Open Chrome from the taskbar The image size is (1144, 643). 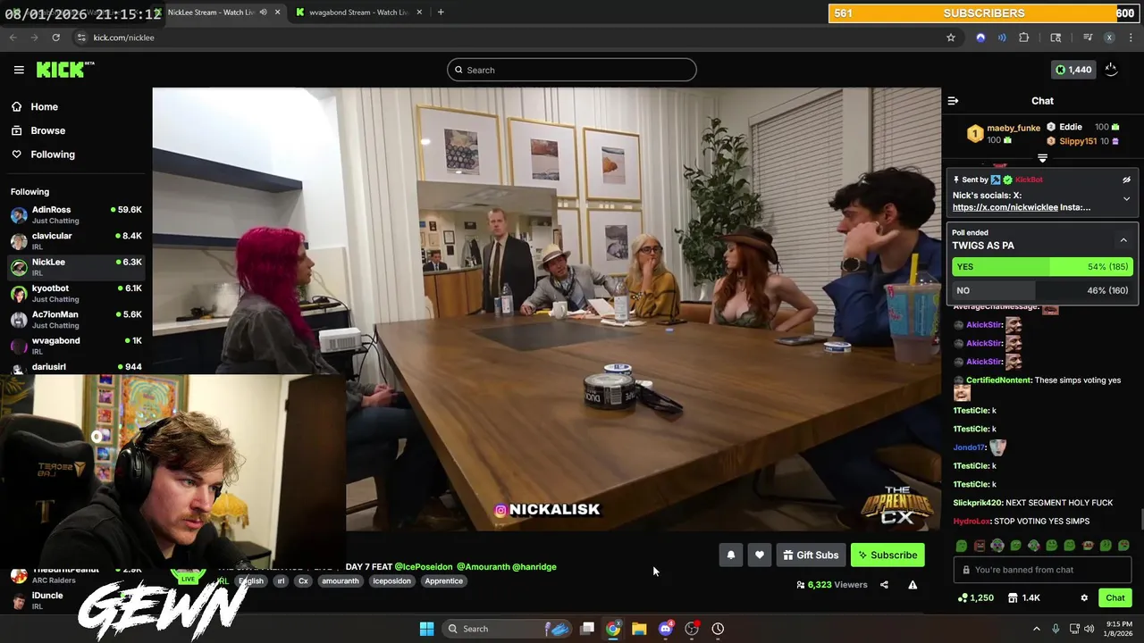point(613,629)
